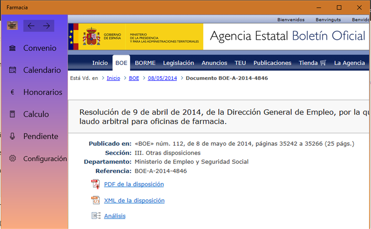Open the Legislación tab

(179, 63)
